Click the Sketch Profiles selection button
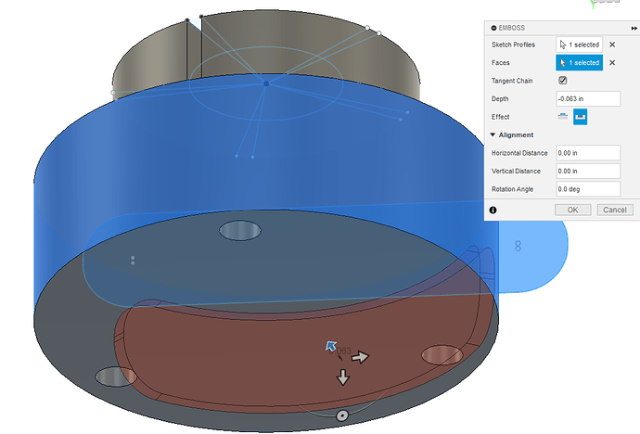This screenshot has height=434, width=640. [x=579, y=45]
